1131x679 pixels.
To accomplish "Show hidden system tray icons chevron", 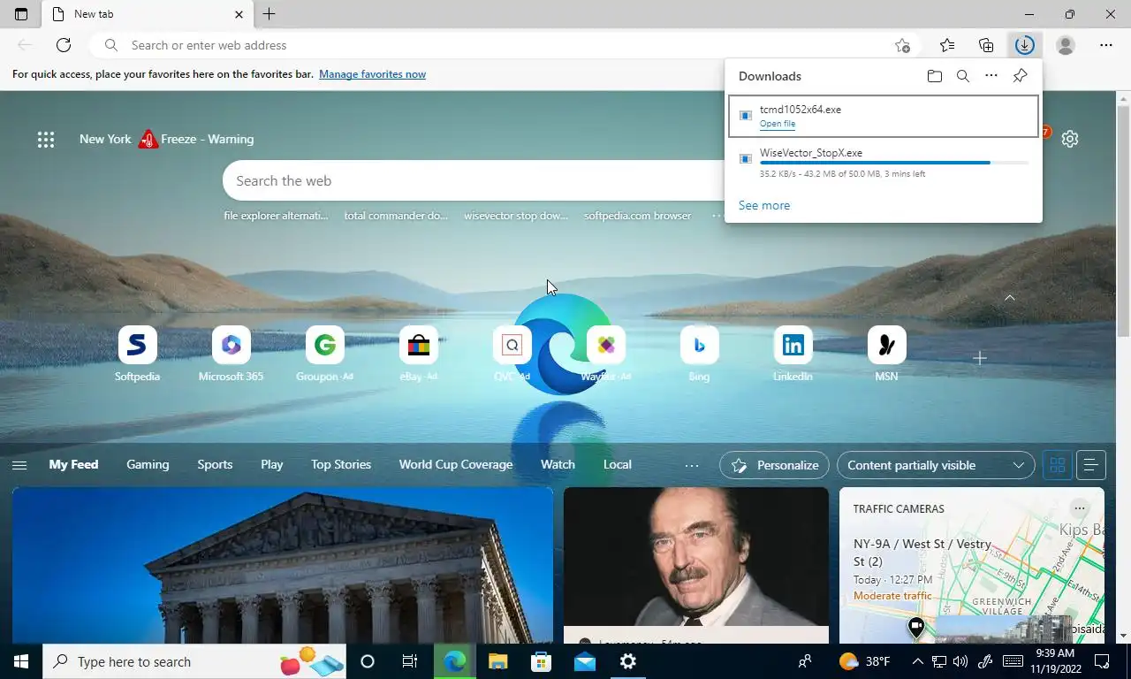I will 917,661.
